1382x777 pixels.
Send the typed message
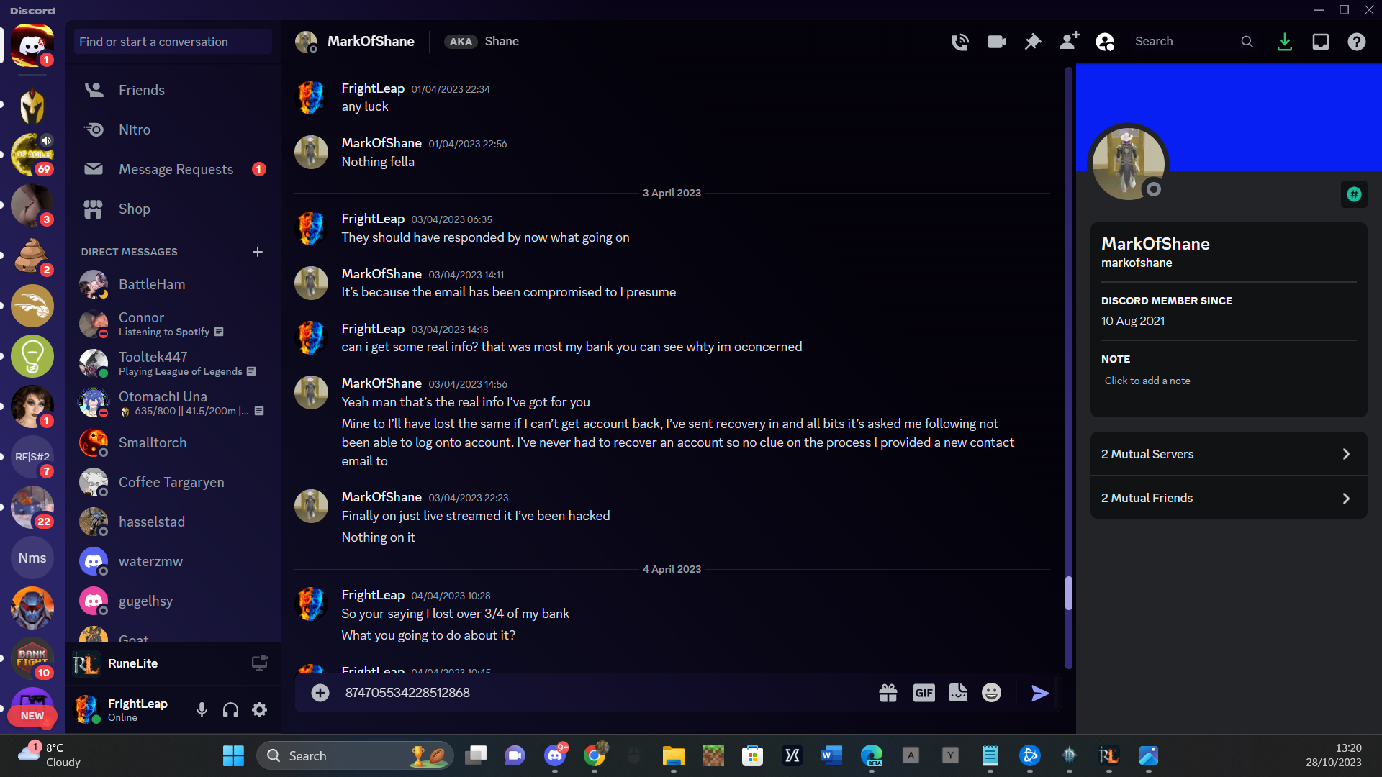[x=1040, y=693]
